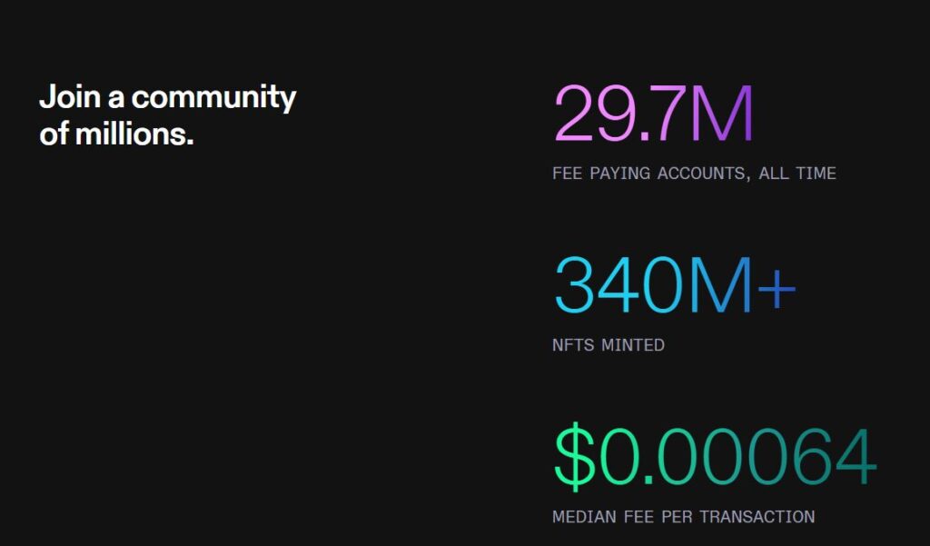Click the blue 340M+ statistic
The height and width of the screenshot is (546, 930).
pyautogui.click(x=674, y=287)
